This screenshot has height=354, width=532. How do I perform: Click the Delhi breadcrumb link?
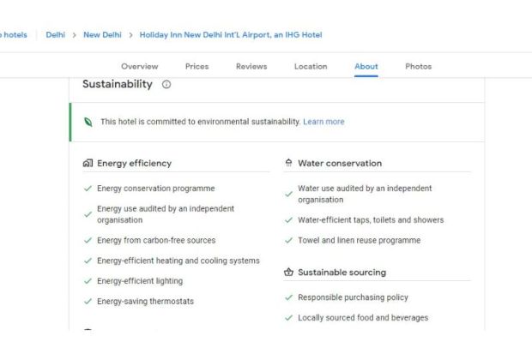56,35
